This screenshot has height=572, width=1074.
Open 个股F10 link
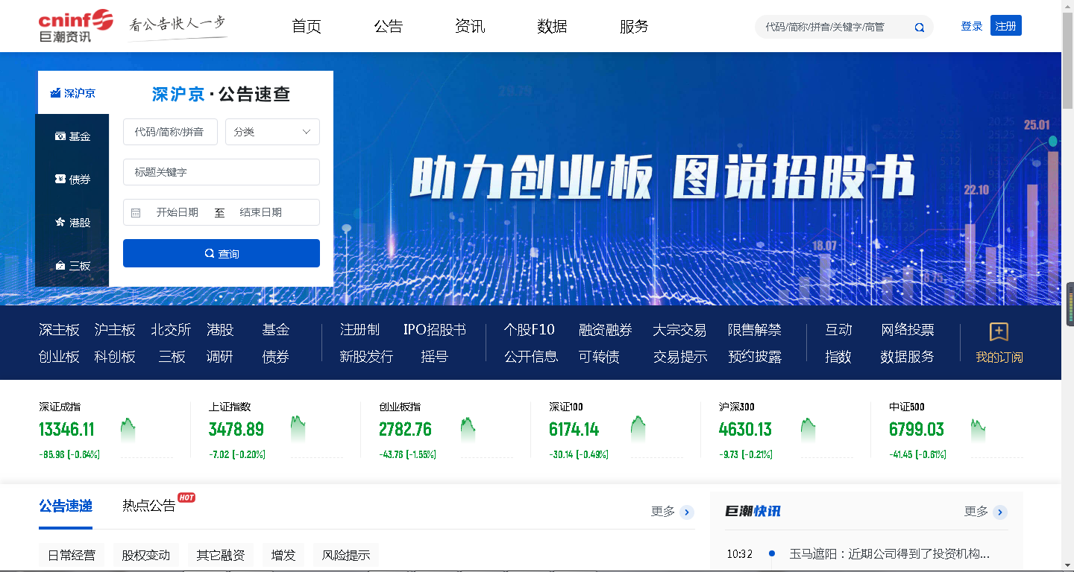pos(530,330)
